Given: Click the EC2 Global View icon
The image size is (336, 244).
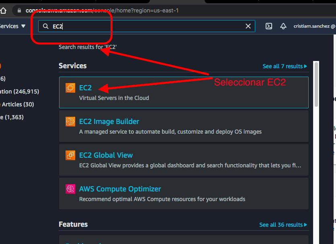Looking at the screenshot, I should pos(70,155).
